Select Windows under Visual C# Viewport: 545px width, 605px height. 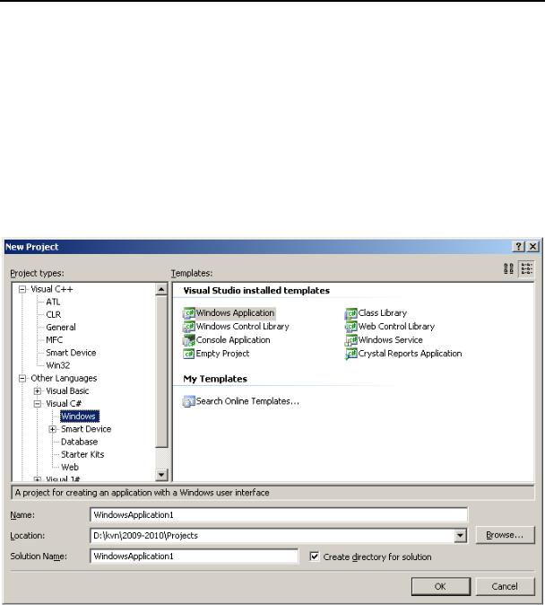pyautogui.click(x=80, y=416)
